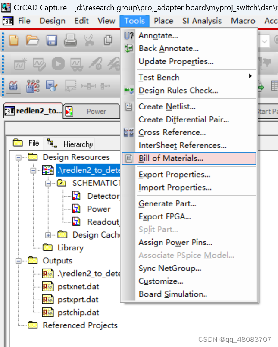278x347 pixels.
Task: Click the Cut scissors toolbar icon
Action: 89,41
